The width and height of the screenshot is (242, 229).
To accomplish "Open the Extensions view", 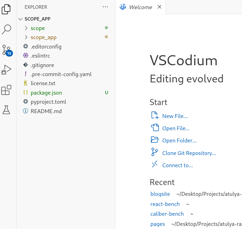I will pos(6,90).
